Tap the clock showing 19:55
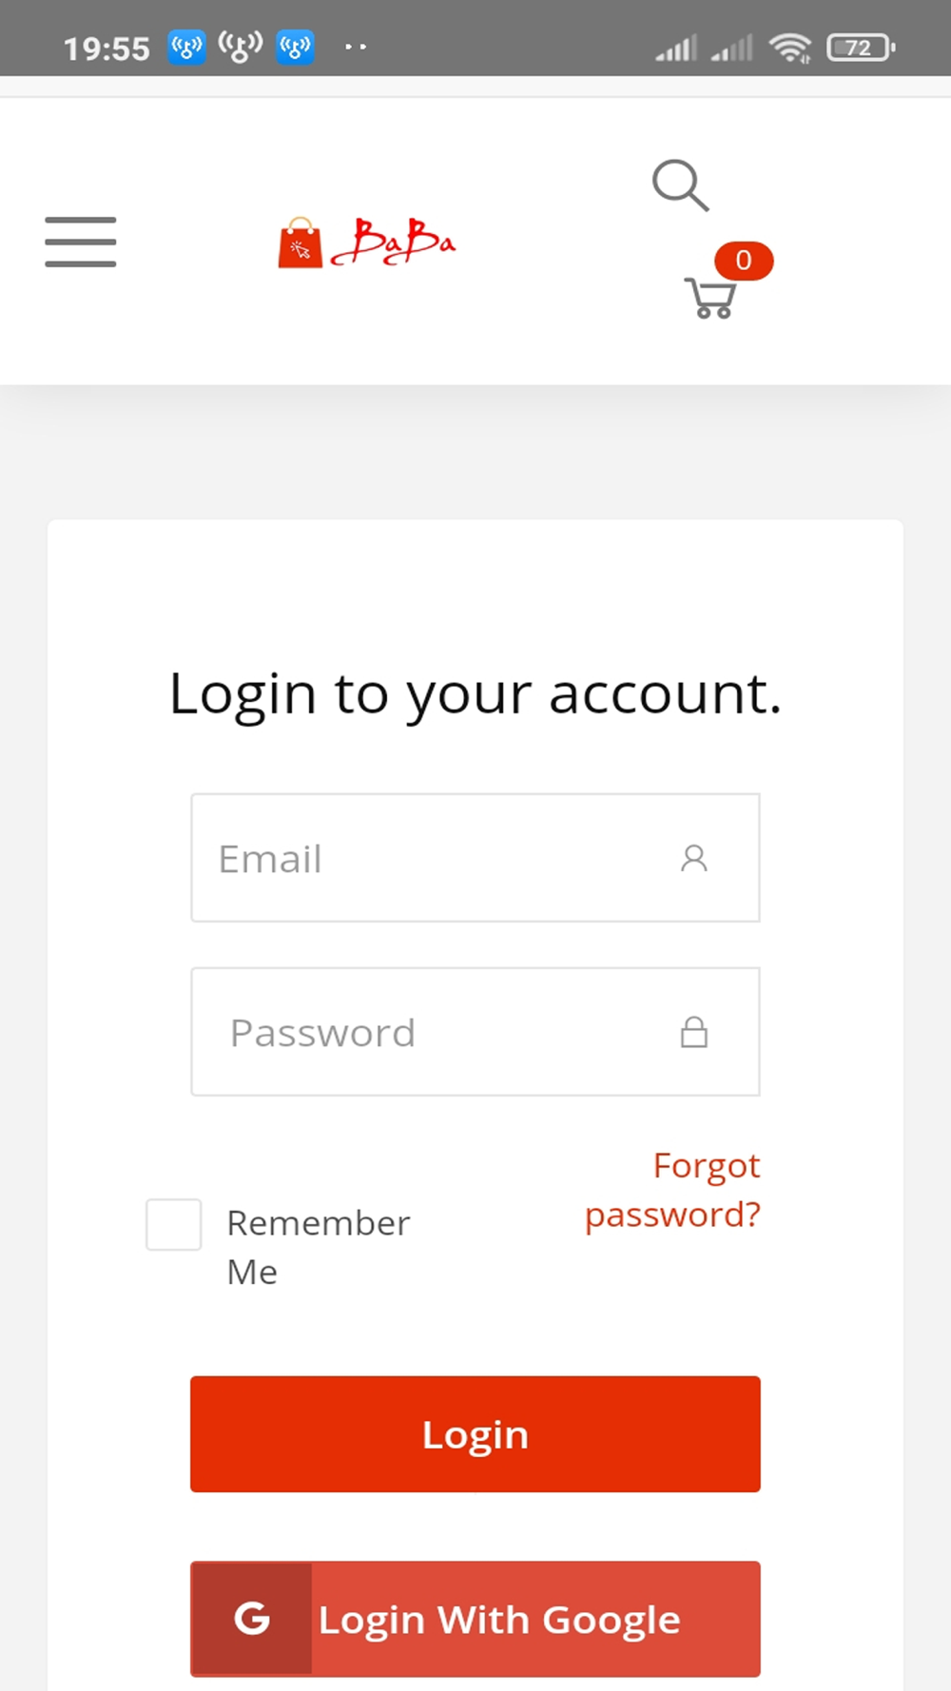 107,49
